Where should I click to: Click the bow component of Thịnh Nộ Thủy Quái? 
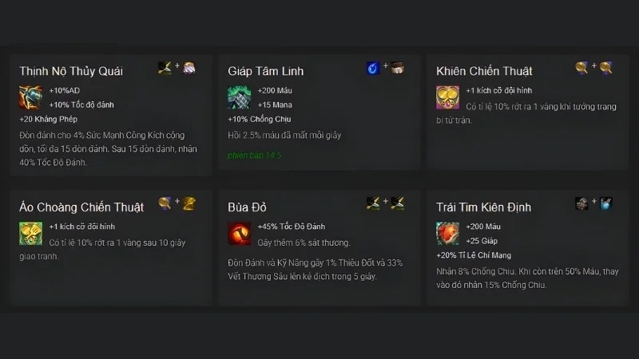[165, 68]
